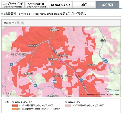Select the 4G LTE tab
This screenshot has height=114, width=122.
pyautogui.click(x=108, y=5)
